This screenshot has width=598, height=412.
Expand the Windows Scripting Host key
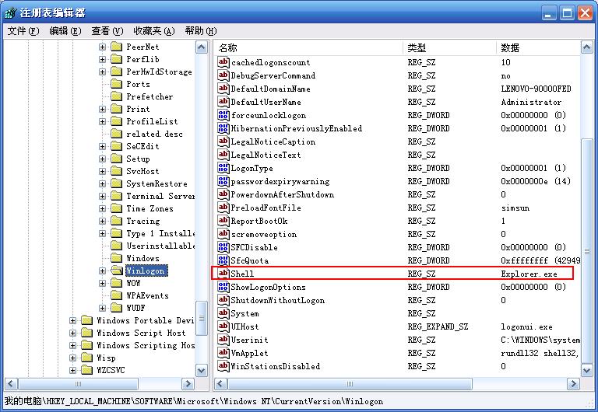pyautogui.click(x=72, y=345)
